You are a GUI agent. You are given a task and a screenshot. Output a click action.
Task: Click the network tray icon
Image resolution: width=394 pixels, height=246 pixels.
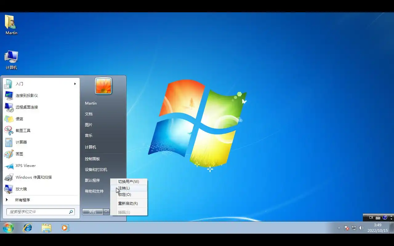(354, 228)
